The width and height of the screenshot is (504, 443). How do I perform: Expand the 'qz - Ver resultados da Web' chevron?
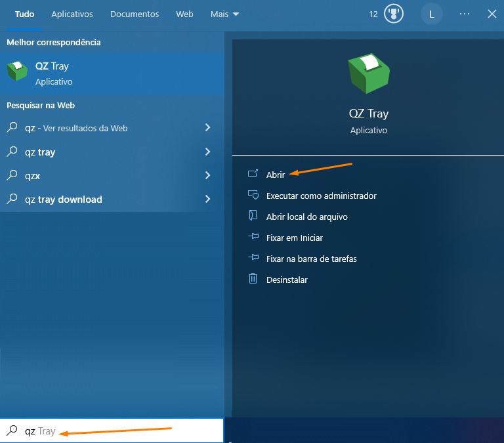click(207, 127)
